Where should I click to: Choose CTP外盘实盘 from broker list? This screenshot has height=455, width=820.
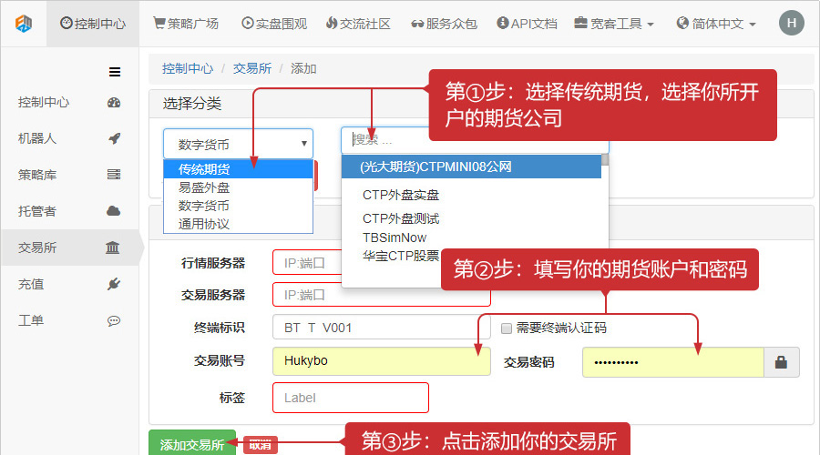click(401, 195)
